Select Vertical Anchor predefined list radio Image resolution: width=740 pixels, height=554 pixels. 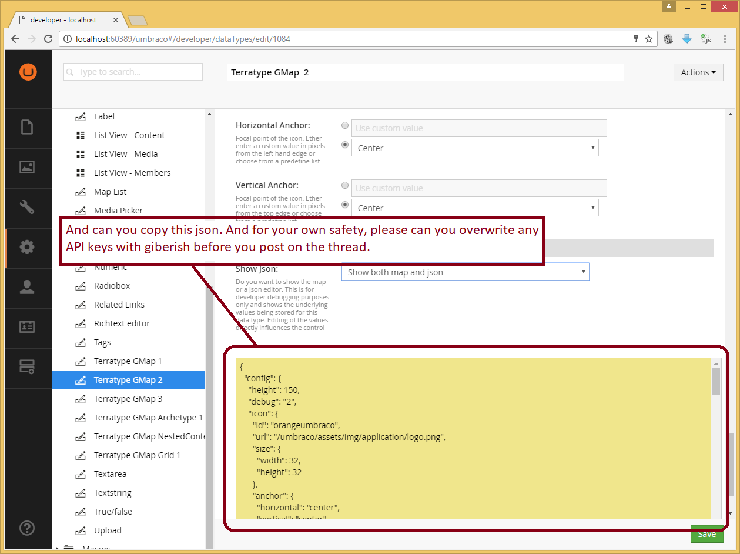pyautogui.click(x=345, y=205)
